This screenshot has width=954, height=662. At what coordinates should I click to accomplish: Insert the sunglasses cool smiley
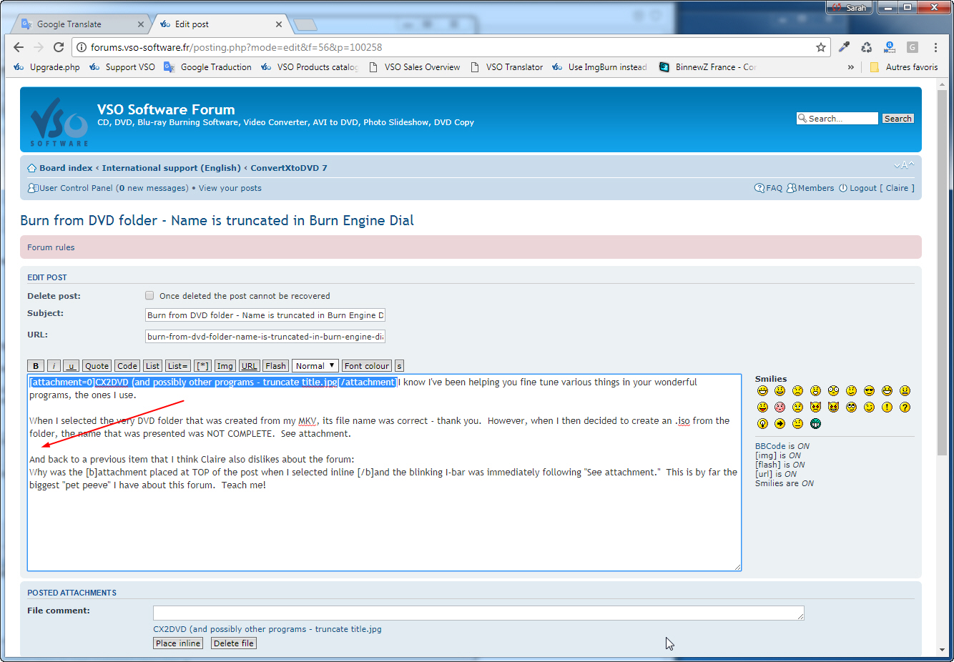869,391
